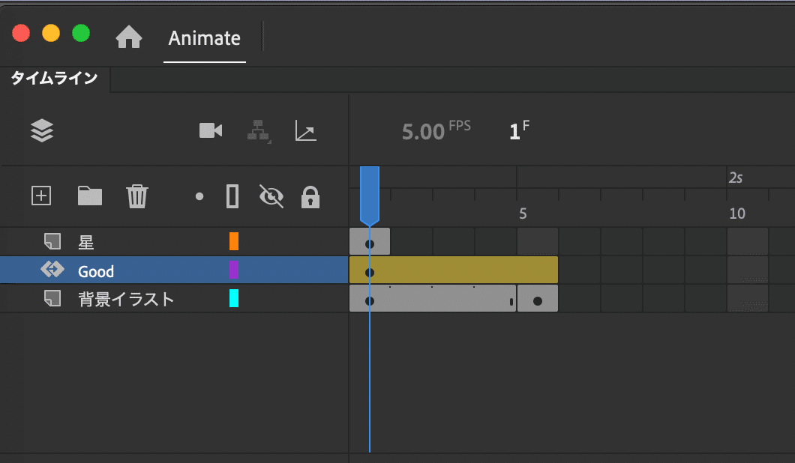Viewport: 795px width, 463px height.
Task: Click the purple color swatch of Good layer
Action: pyautogui.click(x=234, y=270)
